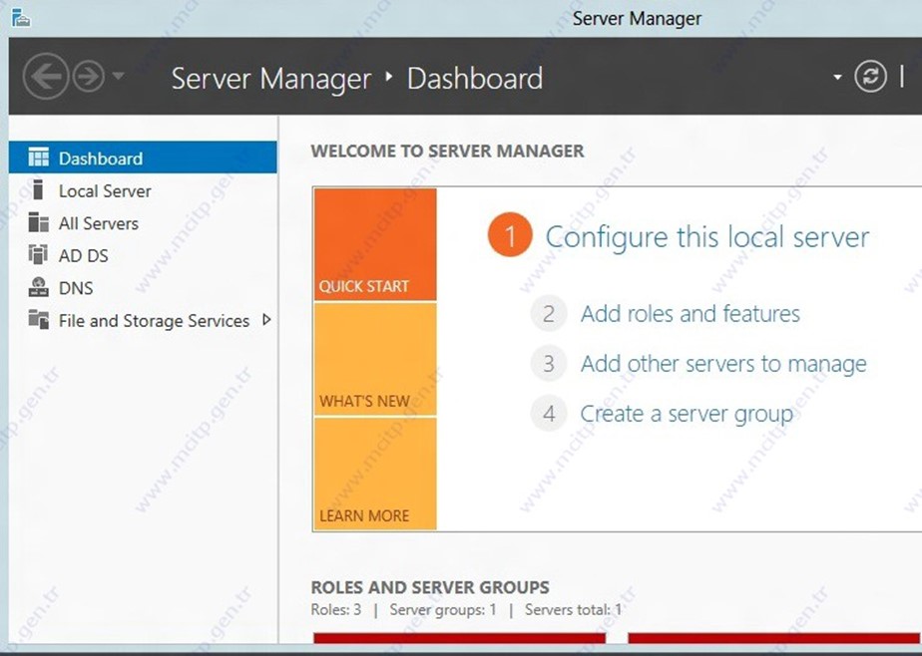Open the dropdown arrow beside Refresh
This screenshot has width=922, height=656.
pos(837,77)
